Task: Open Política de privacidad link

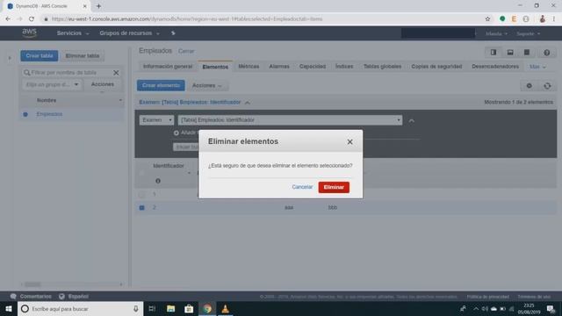Action: [x=488, y=297]
